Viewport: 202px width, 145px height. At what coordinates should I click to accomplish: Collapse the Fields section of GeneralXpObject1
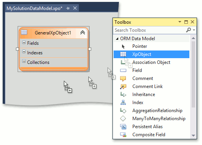[x=24, y=42]
